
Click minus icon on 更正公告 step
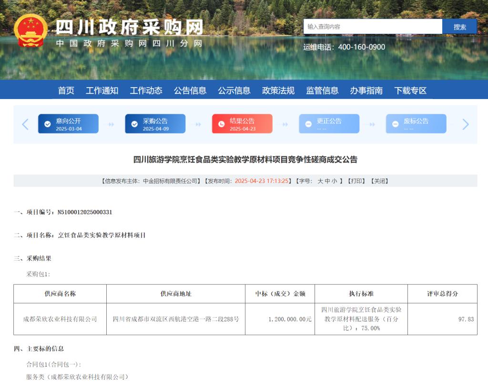[308, 124]
